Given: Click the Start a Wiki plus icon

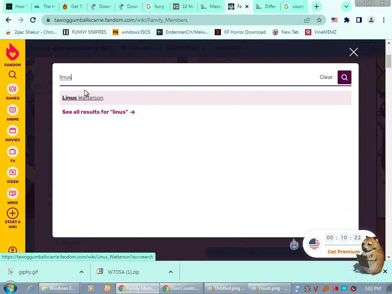Looking at the screenshot, I should [x=13, y=214].
